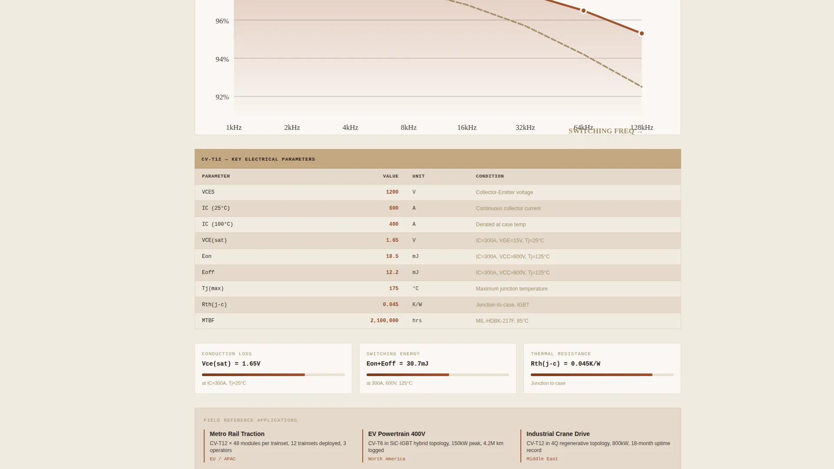Click the 1200 value for VCES
Image resolution: width=834 pixels, height=469 pixels.
point(392,192)
